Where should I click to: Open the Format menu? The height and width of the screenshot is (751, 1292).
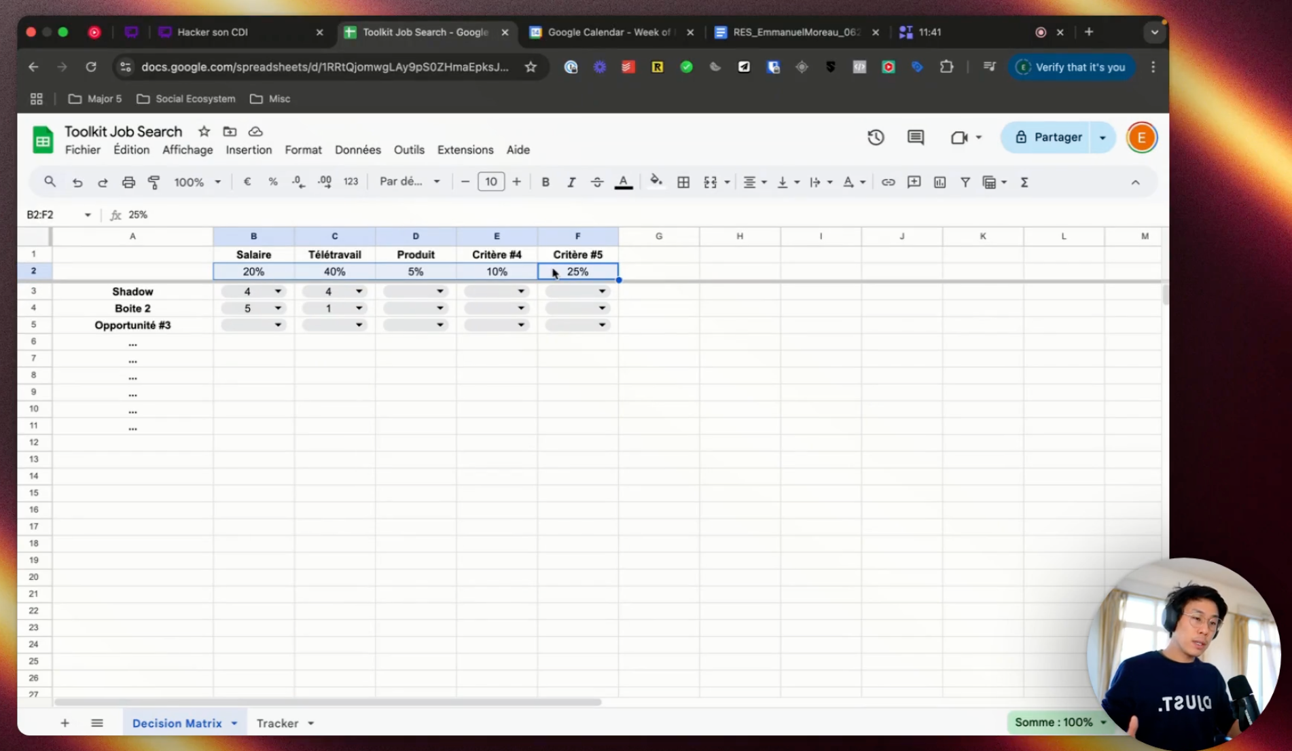pyautogui.click(x=303, y=150)
